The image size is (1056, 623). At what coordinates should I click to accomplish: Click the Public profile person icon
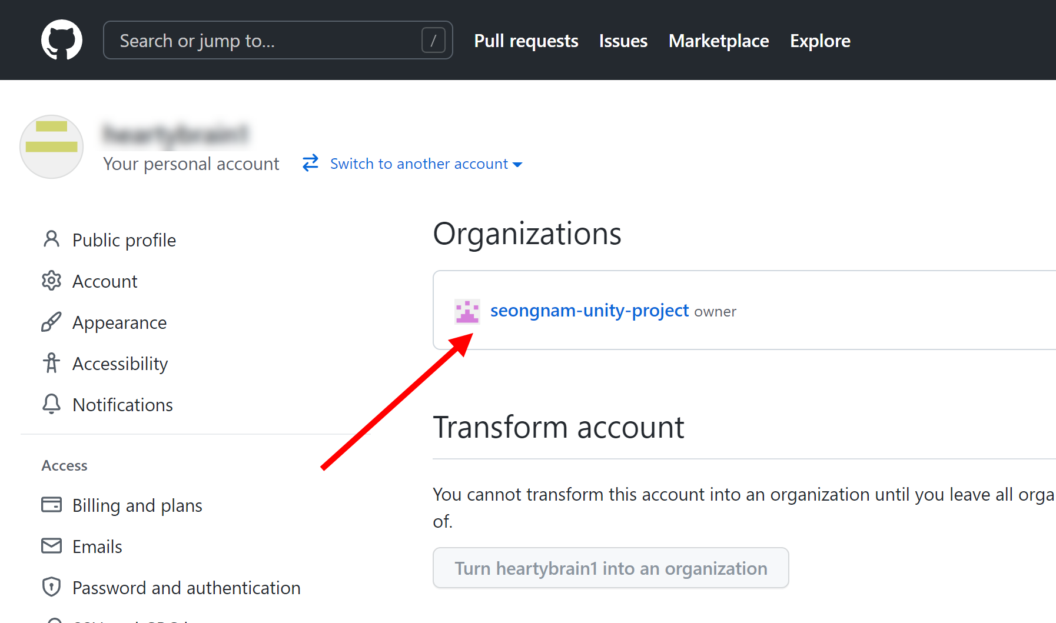point(51,239)
